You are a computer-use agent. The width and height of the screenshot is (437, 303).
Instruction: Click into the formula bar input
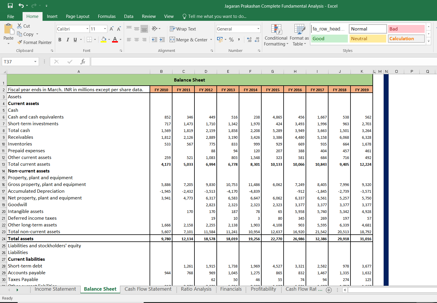tap(263, 62)
